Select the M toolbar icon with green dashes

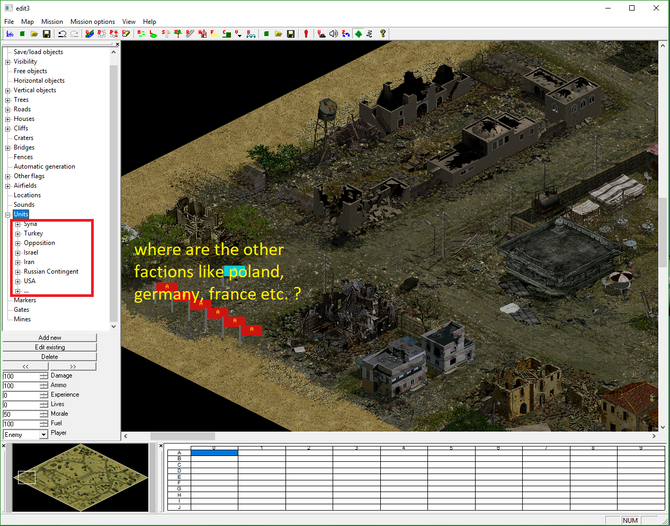coord(141,34)
